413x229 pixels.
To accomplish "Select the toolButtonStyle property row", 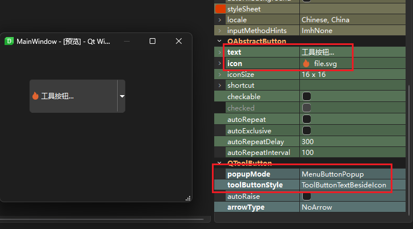I will (x=256, y=185).
